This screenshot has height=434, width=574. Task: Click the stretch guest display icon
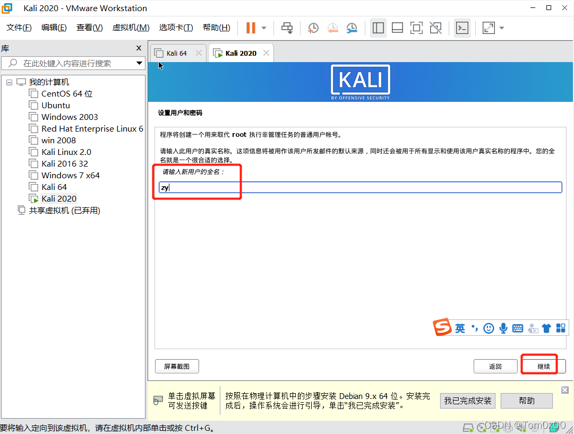489,28
